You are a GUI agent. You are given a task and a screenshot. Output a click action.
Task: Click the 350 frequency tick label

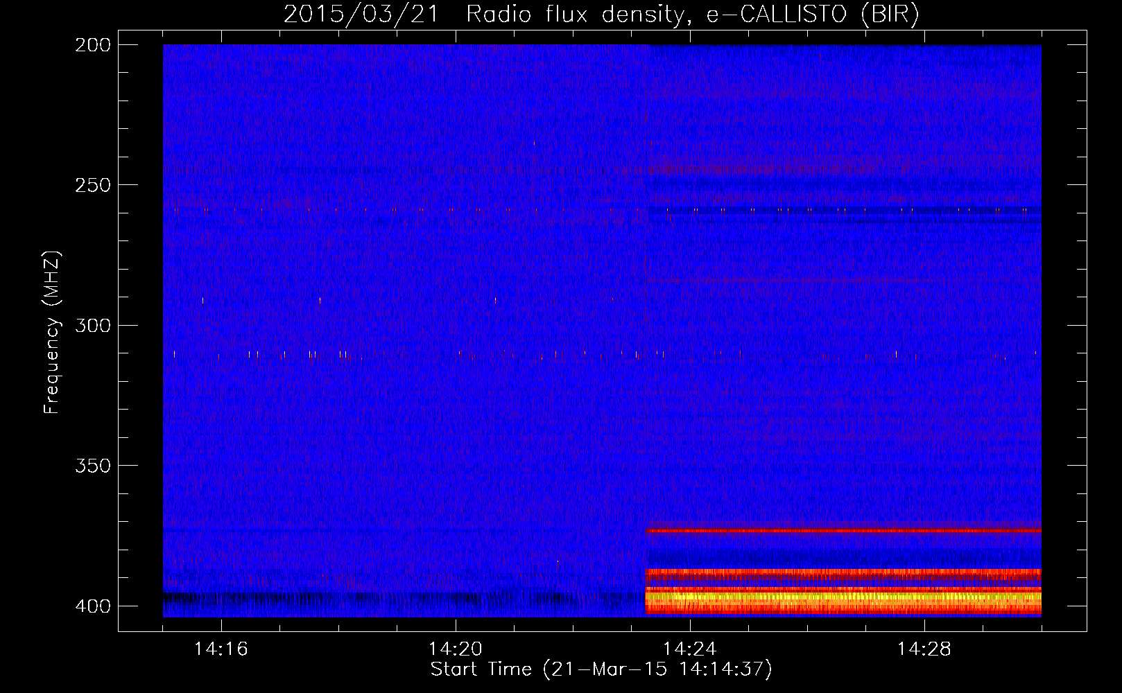92,465
